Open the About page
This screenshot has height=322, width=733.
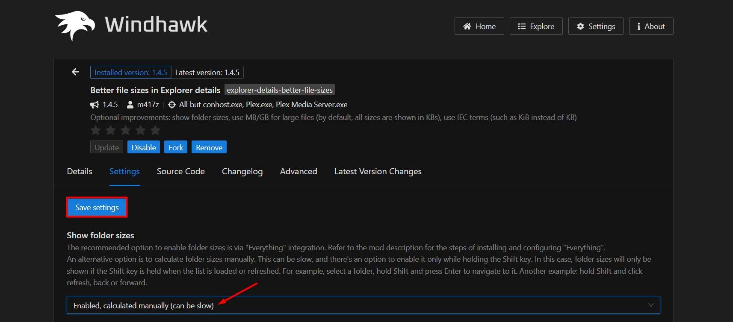651,26
